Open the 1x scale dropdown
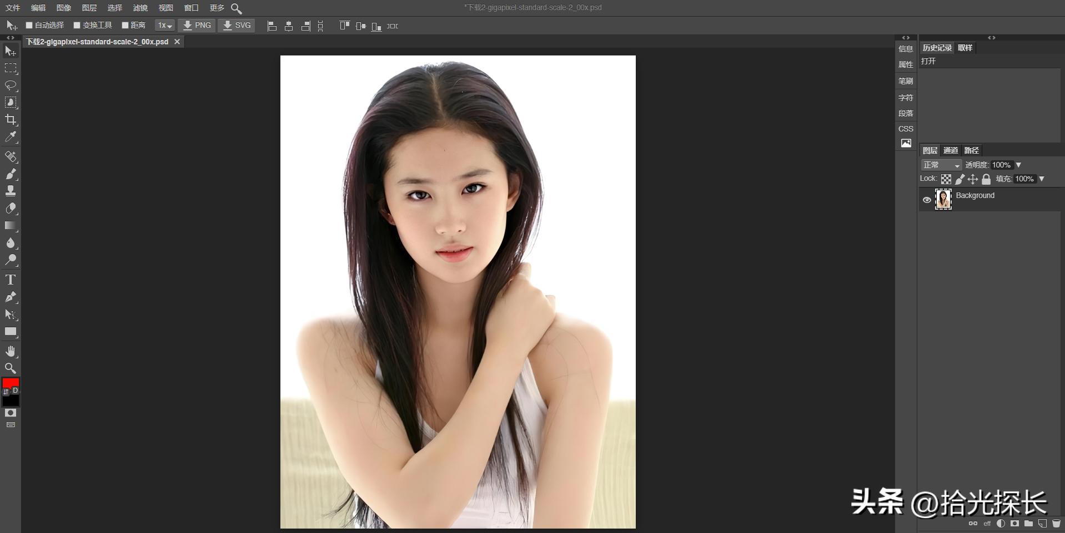This screenshot has height=533, width=1065. (x=165, y=26)
